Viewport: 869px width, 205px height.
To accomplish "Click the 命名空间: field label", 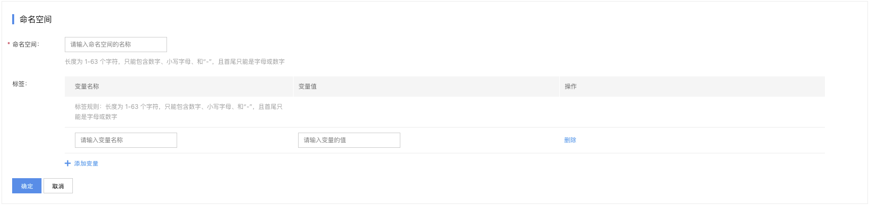I will (x=26, y=45).
